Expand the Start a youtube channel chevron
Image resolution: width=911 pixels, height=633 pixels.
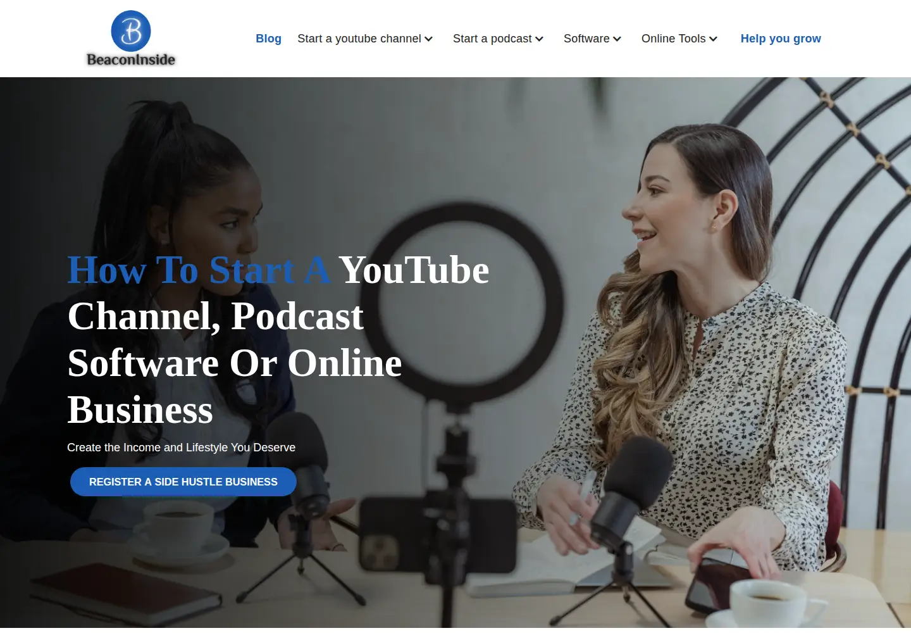tap(428, 39)
